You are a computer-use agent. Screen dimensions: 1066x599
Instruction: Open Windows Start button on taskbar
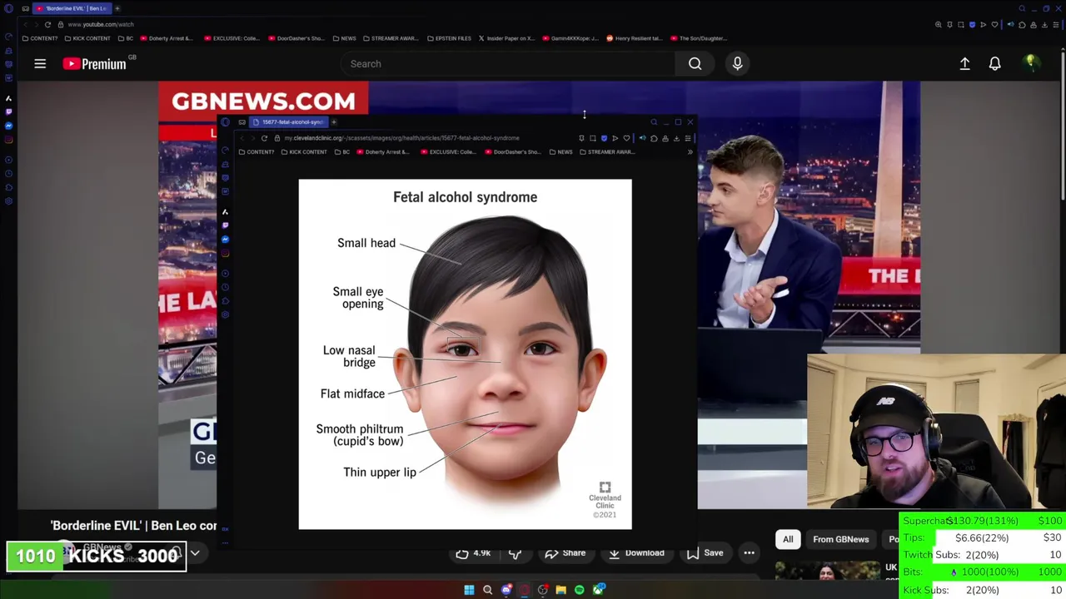[x=469, y=590]
